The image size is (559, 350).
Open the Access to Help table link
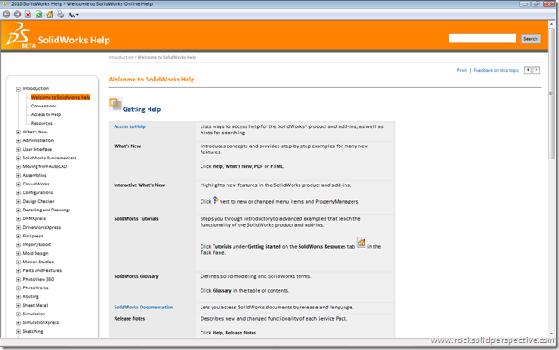pyautogui.click(x=130, y=126)
